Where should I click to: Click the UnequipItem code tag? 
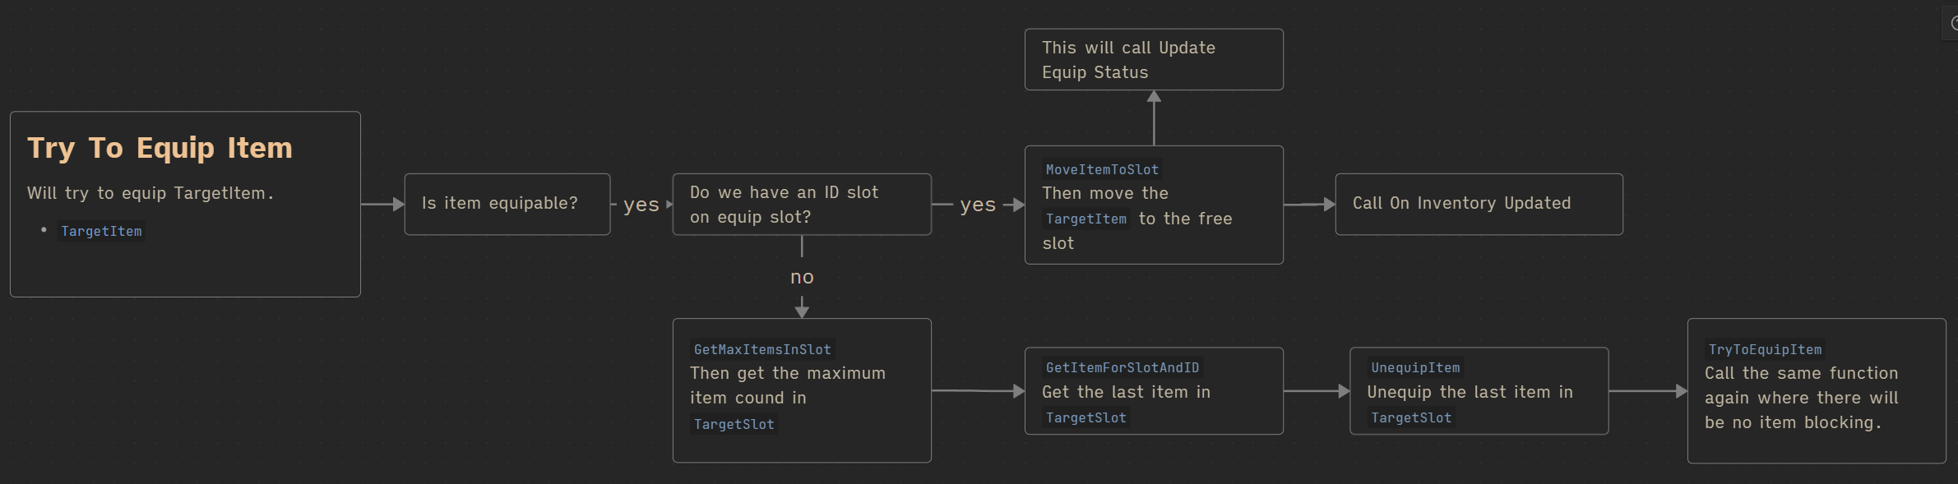click(x=1414, y=368)
